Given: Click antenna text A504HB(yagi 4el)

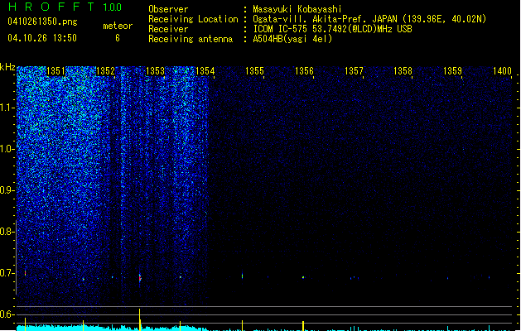Looking at the screenshot, I should click(x=292, y=39).
